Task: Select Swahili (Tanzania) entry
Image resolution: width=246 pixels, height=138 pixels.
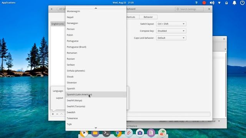Action: (96, 107)
